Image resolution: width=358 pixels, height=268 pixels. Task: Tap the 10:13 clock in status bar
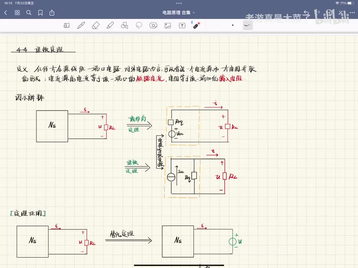pyautogui.click(x=8, y=3)
